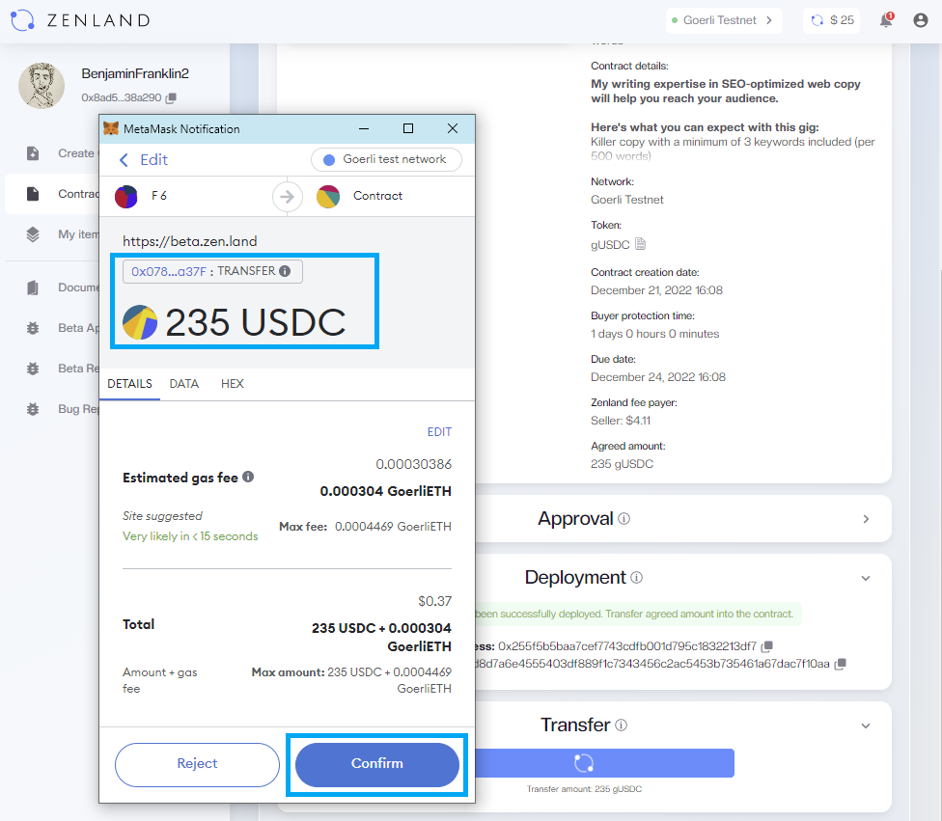Screen dimensions: 942x821
Task: Switch to the HEX tab
Action: coord(233,384)
